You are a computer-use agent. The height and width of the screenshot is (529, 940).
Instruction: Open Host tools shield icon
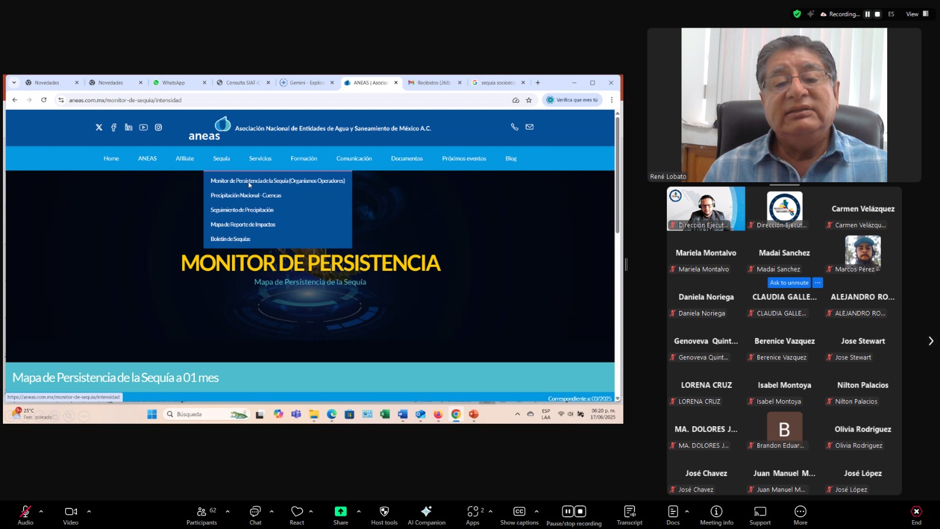[384, 515]
